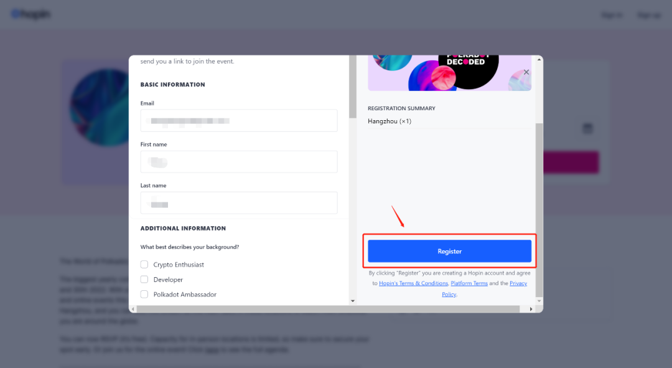Screen dimensions: 672x368
Task: Check the Crypto Enthusiast checkbox
Action: click(x=144, y=264)
